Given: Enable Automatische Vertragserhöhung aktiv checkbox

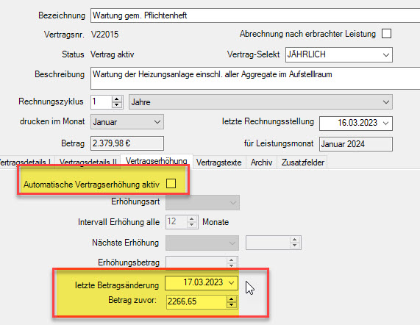Looking at the screenshot, I should click(171, 184).
